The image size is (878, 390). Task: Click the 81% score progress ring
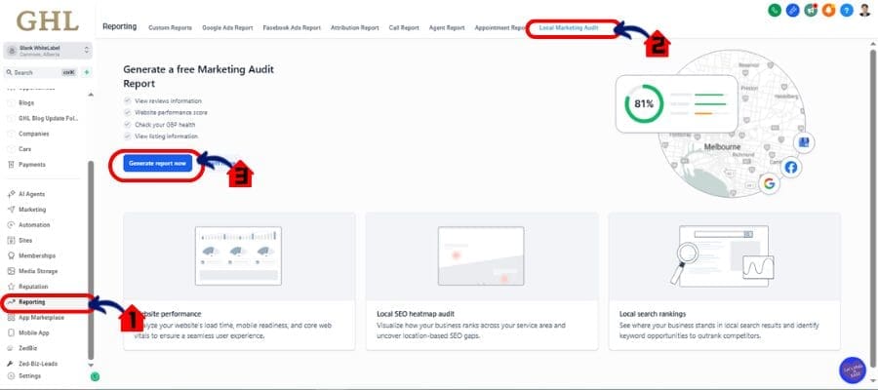[644, 103]
